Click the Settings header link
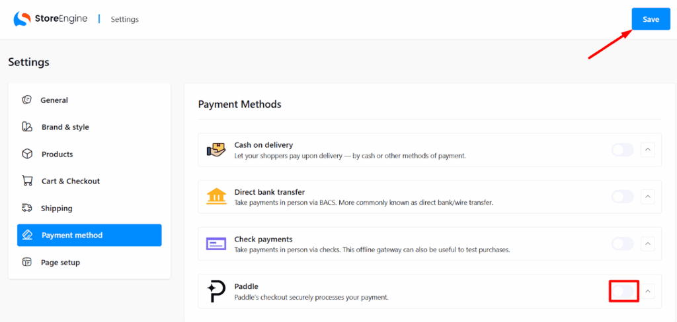 pyautogui.click(x=125, y=20)
